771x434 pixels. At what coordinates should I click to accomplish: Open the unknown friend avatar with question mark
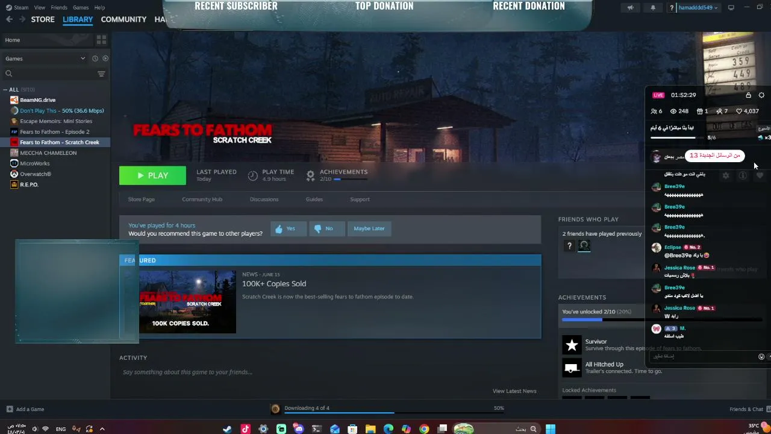(569, 246)
